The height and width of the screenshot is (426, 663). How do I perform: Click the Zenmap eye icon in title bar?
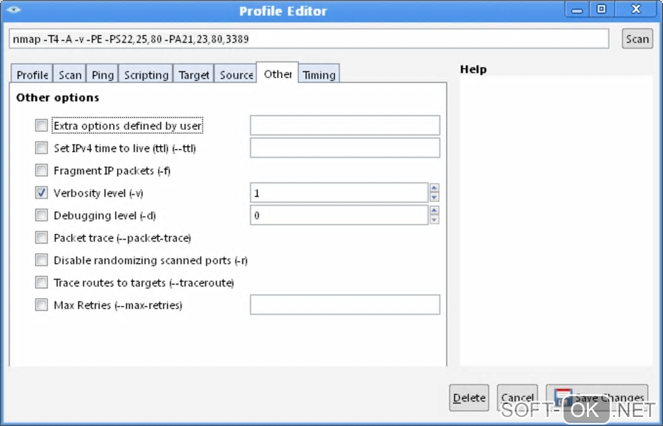(x=14, y=9)
